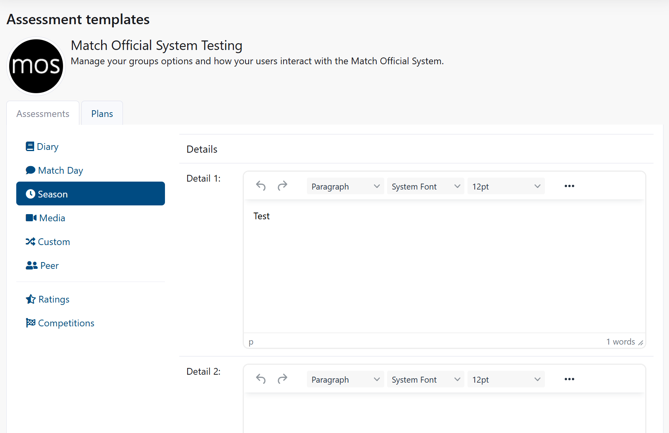
Task: Click the undo arrow in Detail 2 editor
Action: 261,379
